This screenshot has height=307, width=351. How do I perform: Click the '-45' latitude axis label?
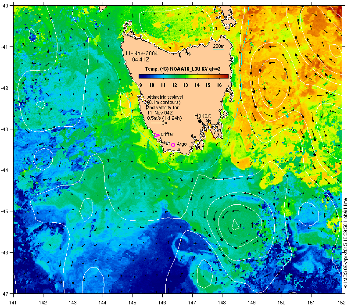[x=4, y=211]
